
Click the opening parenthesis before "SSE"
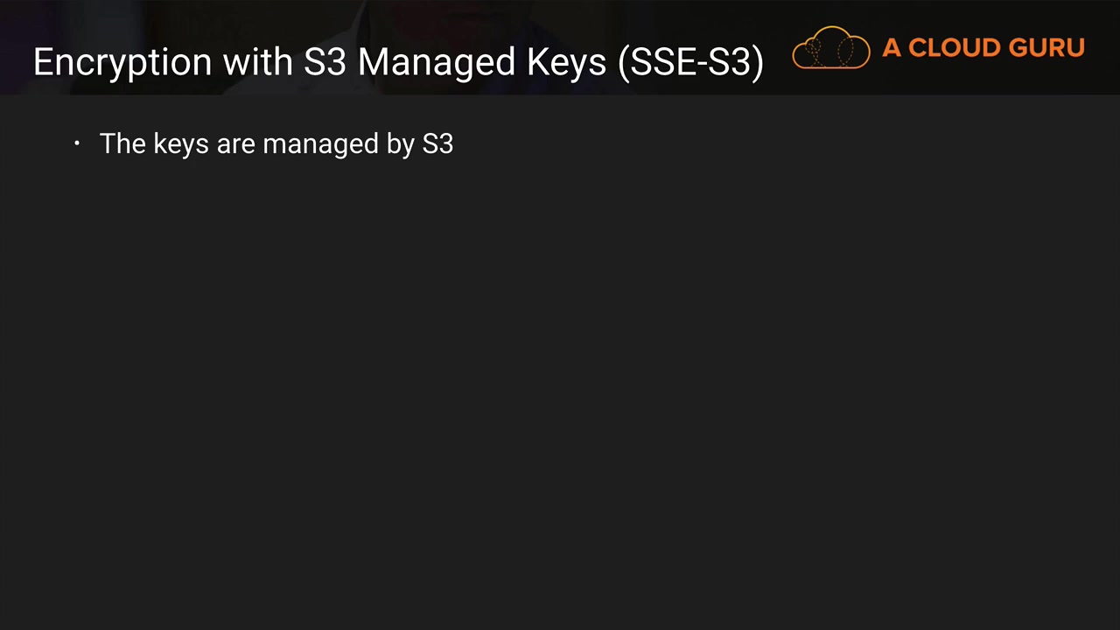(624, 63)
